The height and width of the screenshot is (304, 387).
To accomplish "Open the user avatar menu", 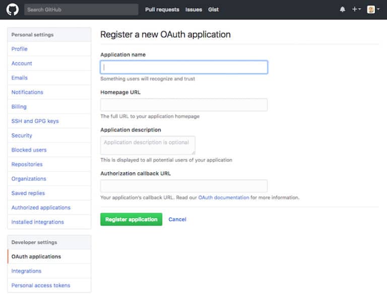I will [373, 10].
